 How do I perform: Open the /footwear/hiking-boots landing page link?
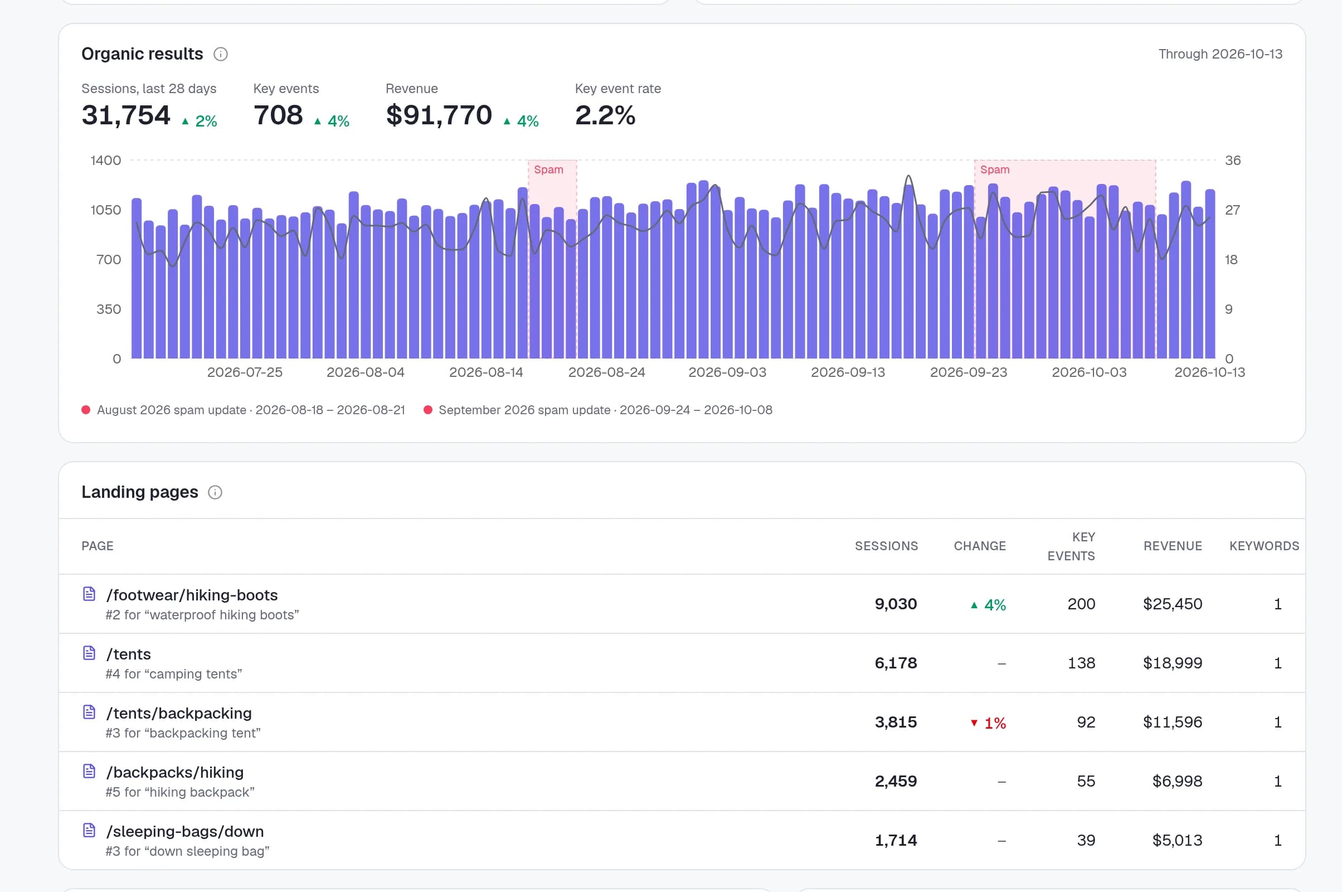pos(192,595)
